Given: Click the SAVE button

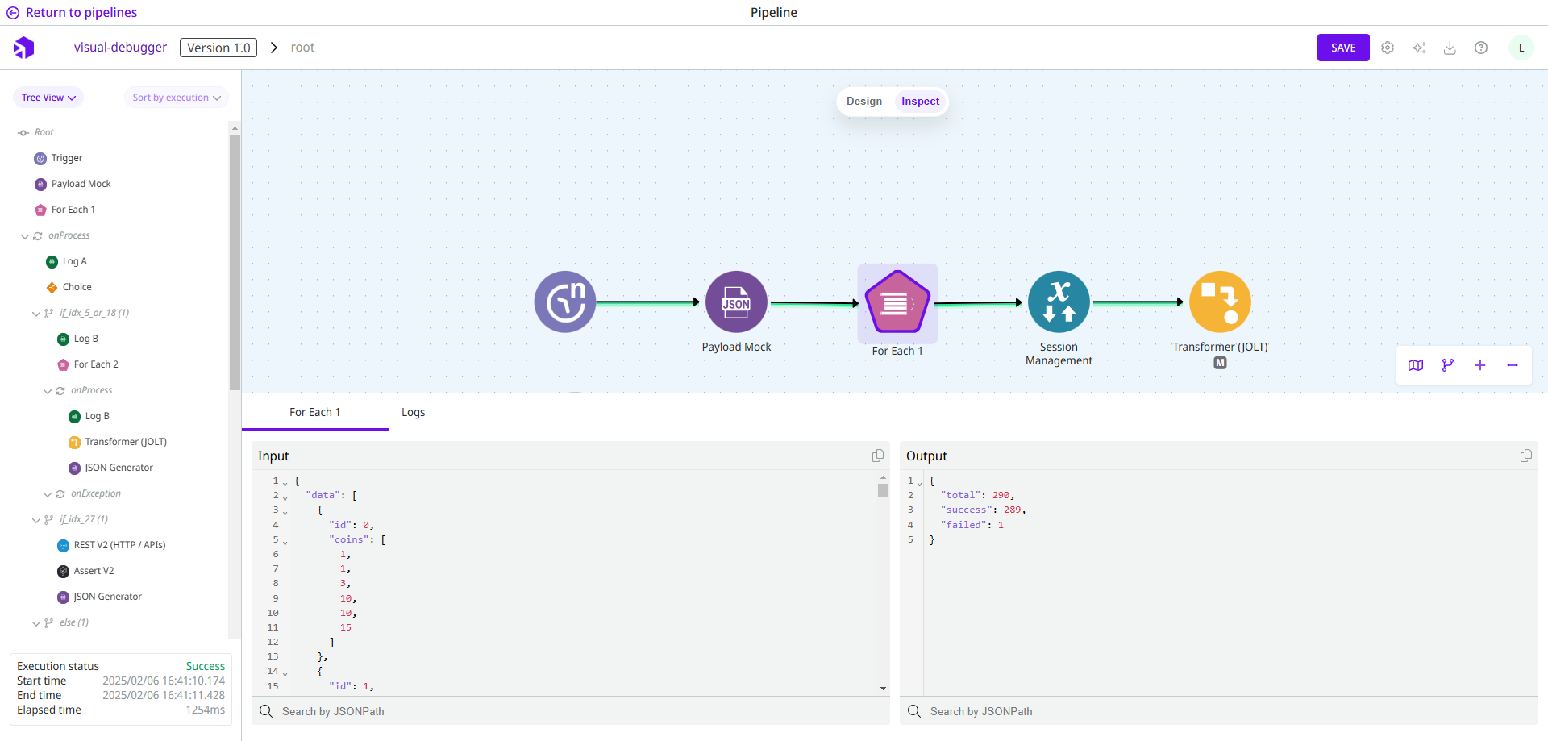Looking at the screenshot, I should point(1343,48).
